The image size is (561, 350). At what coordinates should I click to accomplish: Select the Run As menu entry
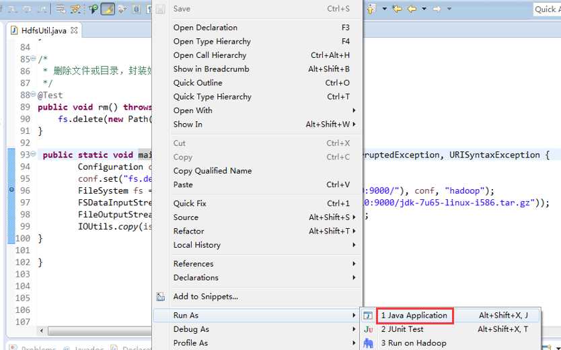tap(257, 315)
